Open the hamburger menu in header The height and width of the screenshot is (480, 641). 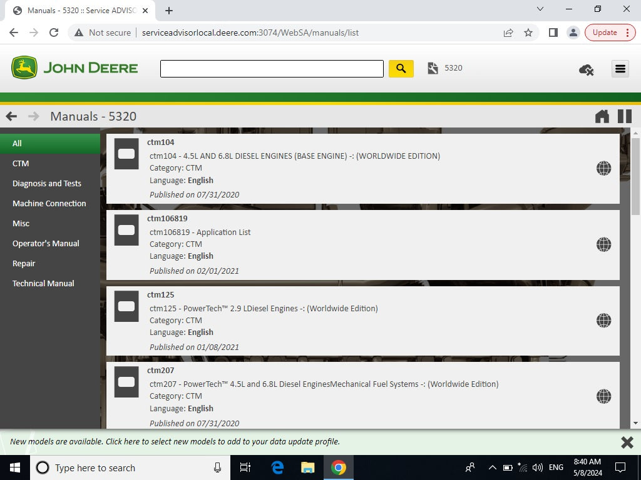[x=620, y=69]
